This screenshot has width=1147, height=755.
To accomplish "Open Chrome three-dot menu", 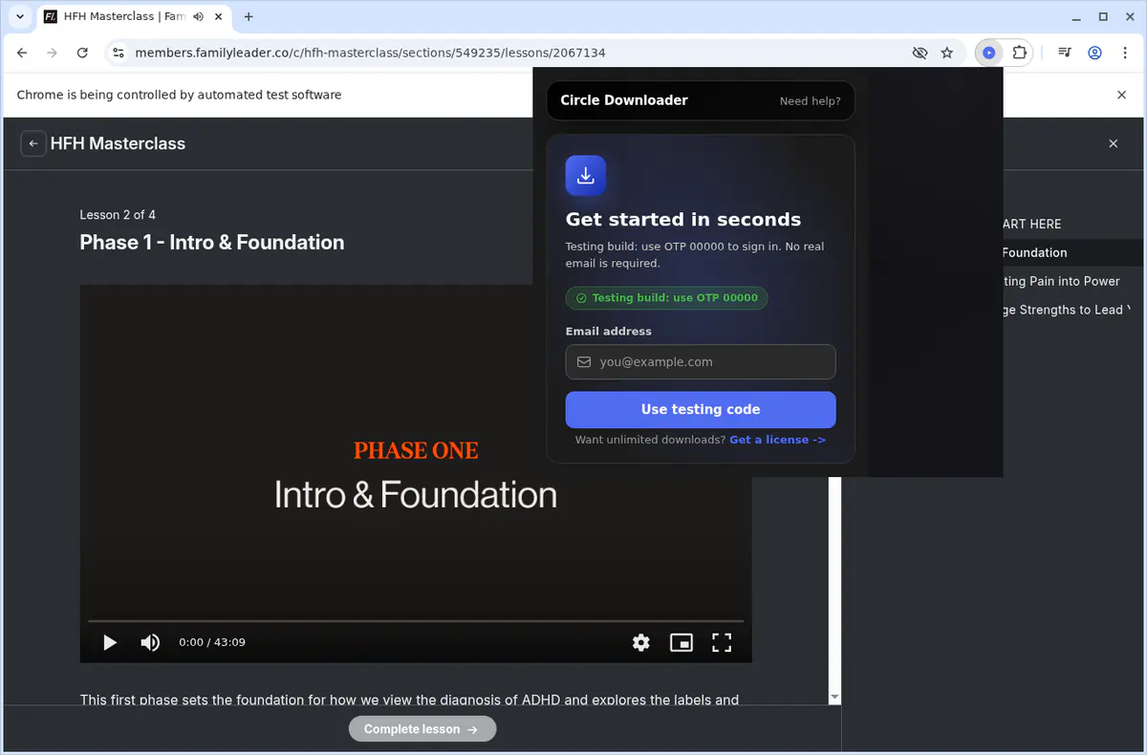I will [x=1124, y=54].
